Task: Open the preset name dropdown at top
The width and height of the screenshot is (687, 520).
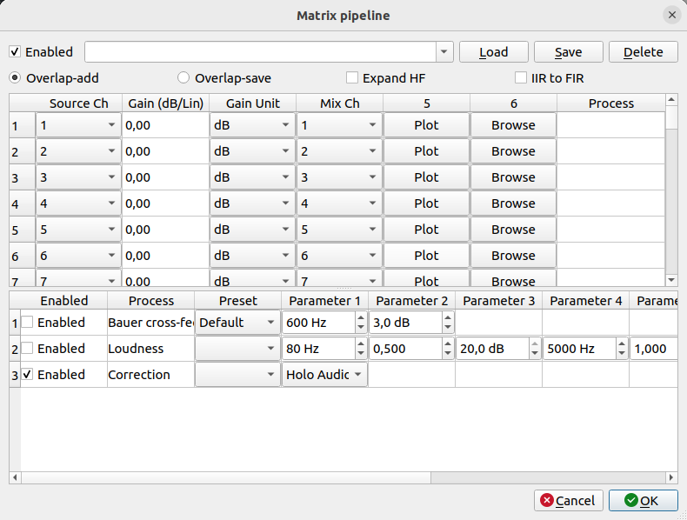Action: click(x=444, y=52)
